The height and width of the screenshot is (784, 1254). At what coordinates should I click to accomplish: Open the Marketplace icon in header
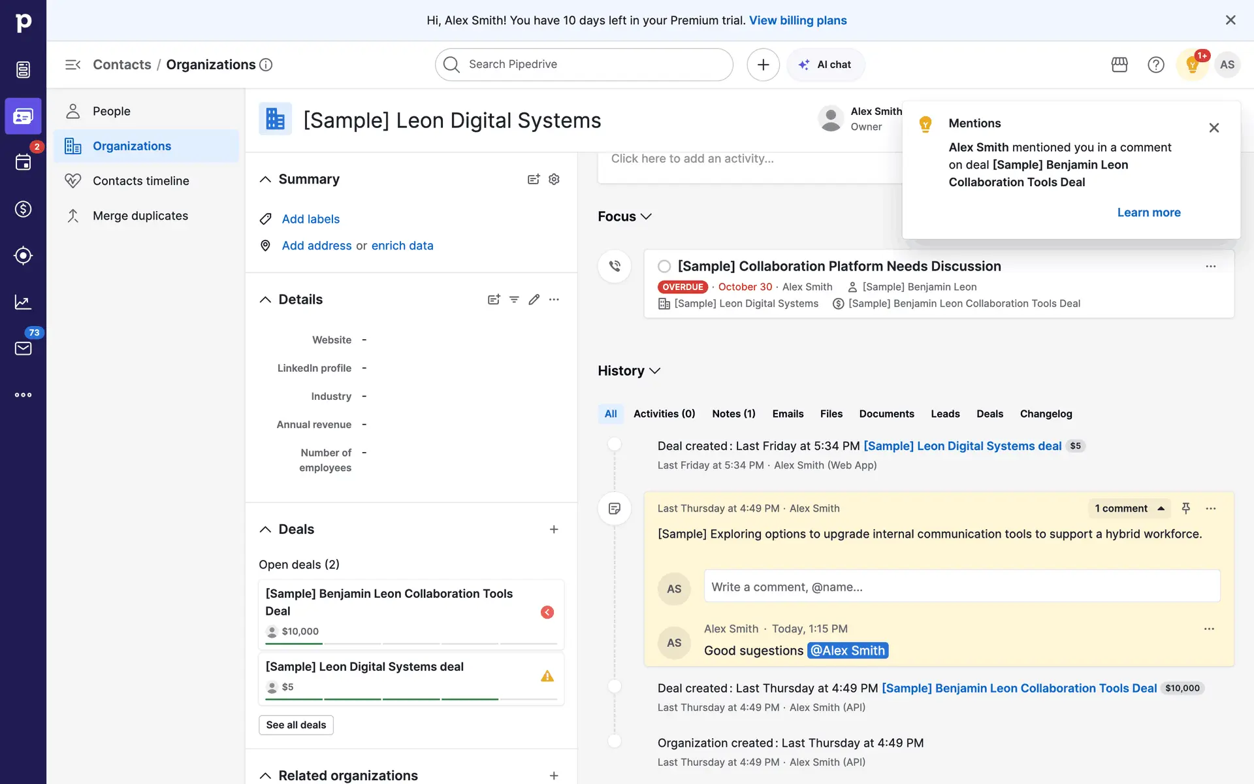(x=1119, y=65)
